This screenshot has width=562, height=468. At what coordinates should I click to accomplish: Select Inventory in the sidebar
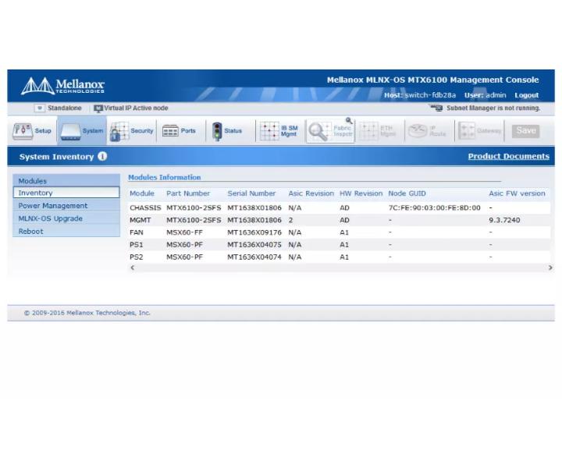(x=66, y=193)
